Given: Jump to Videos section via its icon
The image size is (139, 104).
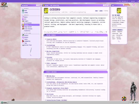Looking at the screenshot, I should tap(23, 35).
